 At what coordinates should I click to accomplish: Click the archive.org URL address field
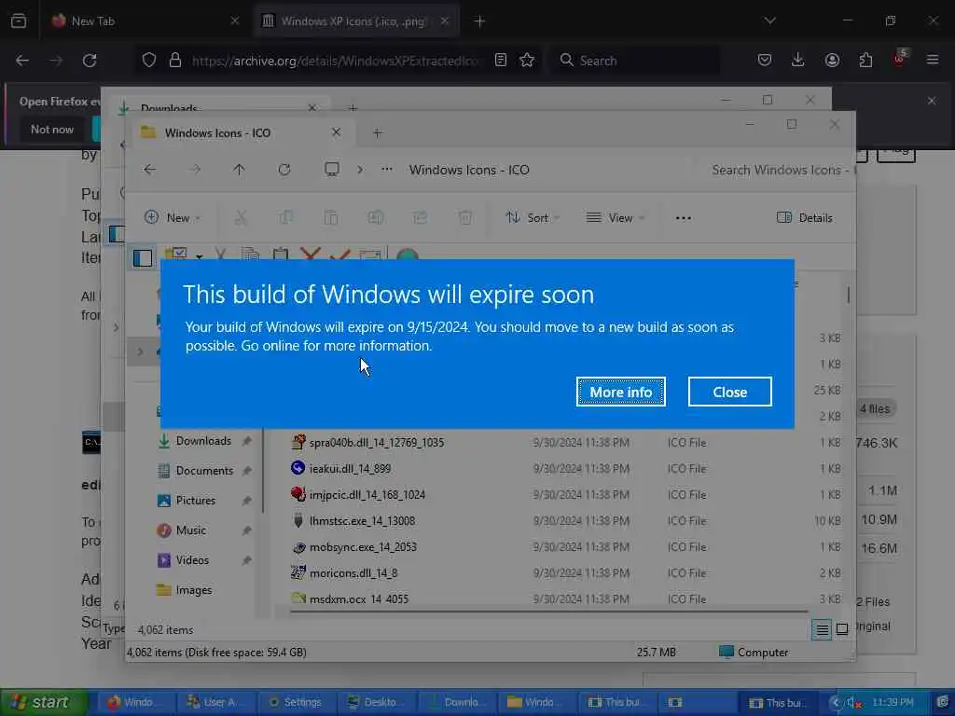[x=336, y=61]
